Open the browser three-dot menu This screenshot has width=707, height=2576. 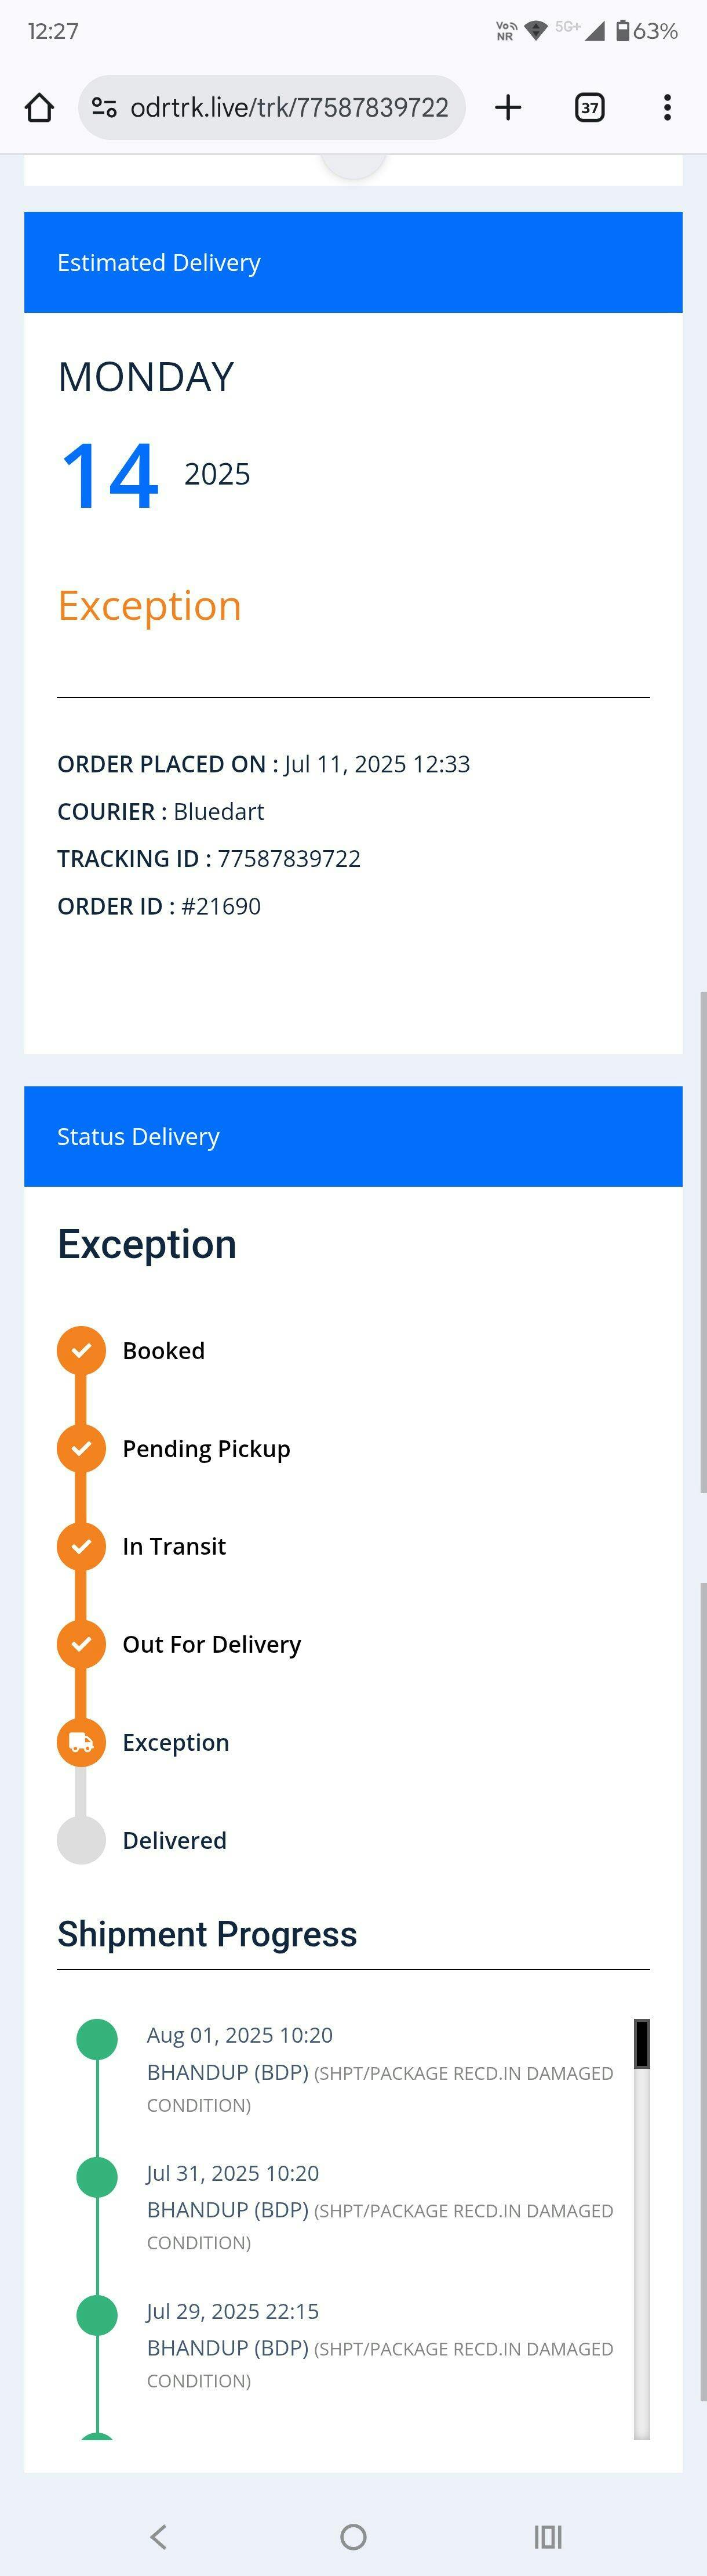(x=667, y=107)
